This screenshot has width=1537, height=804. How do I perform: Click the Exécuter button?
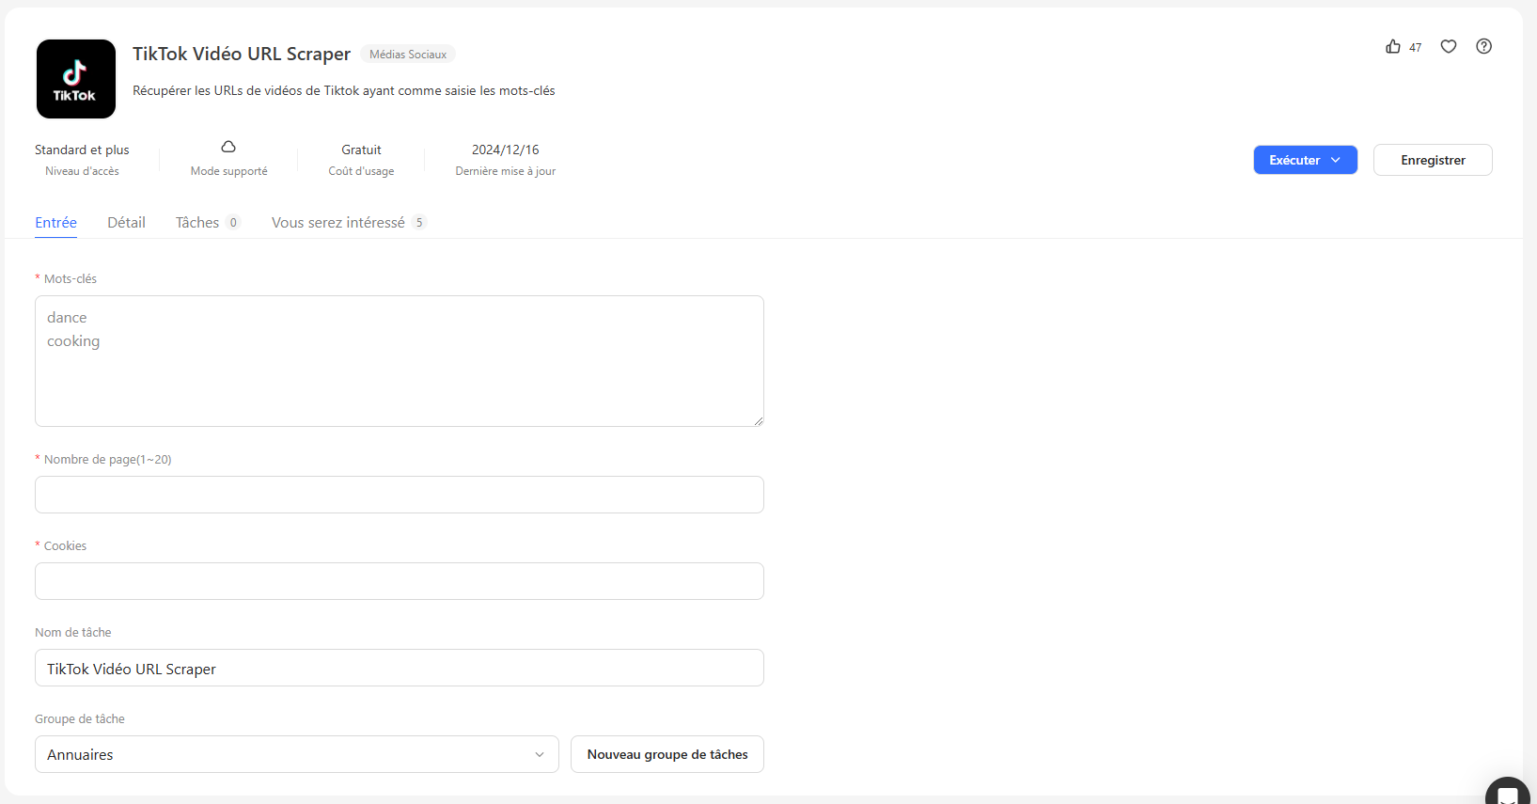[1305, 160]
